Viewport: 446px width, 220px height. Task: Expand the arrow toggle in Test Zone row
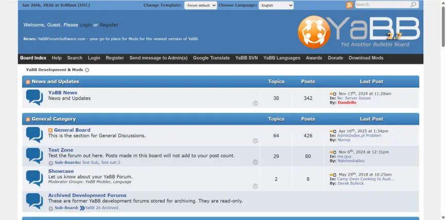(x=255, y=162)
